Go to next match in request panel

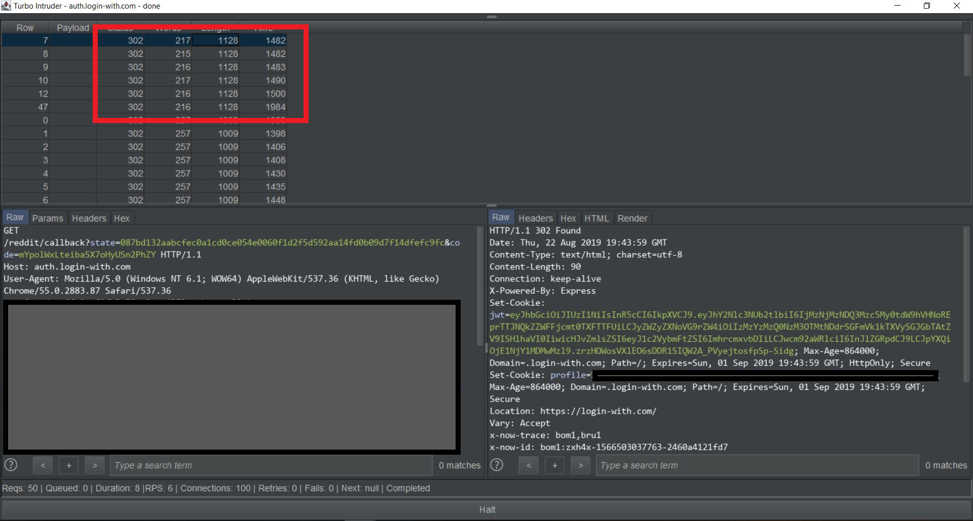pos(95,465)
